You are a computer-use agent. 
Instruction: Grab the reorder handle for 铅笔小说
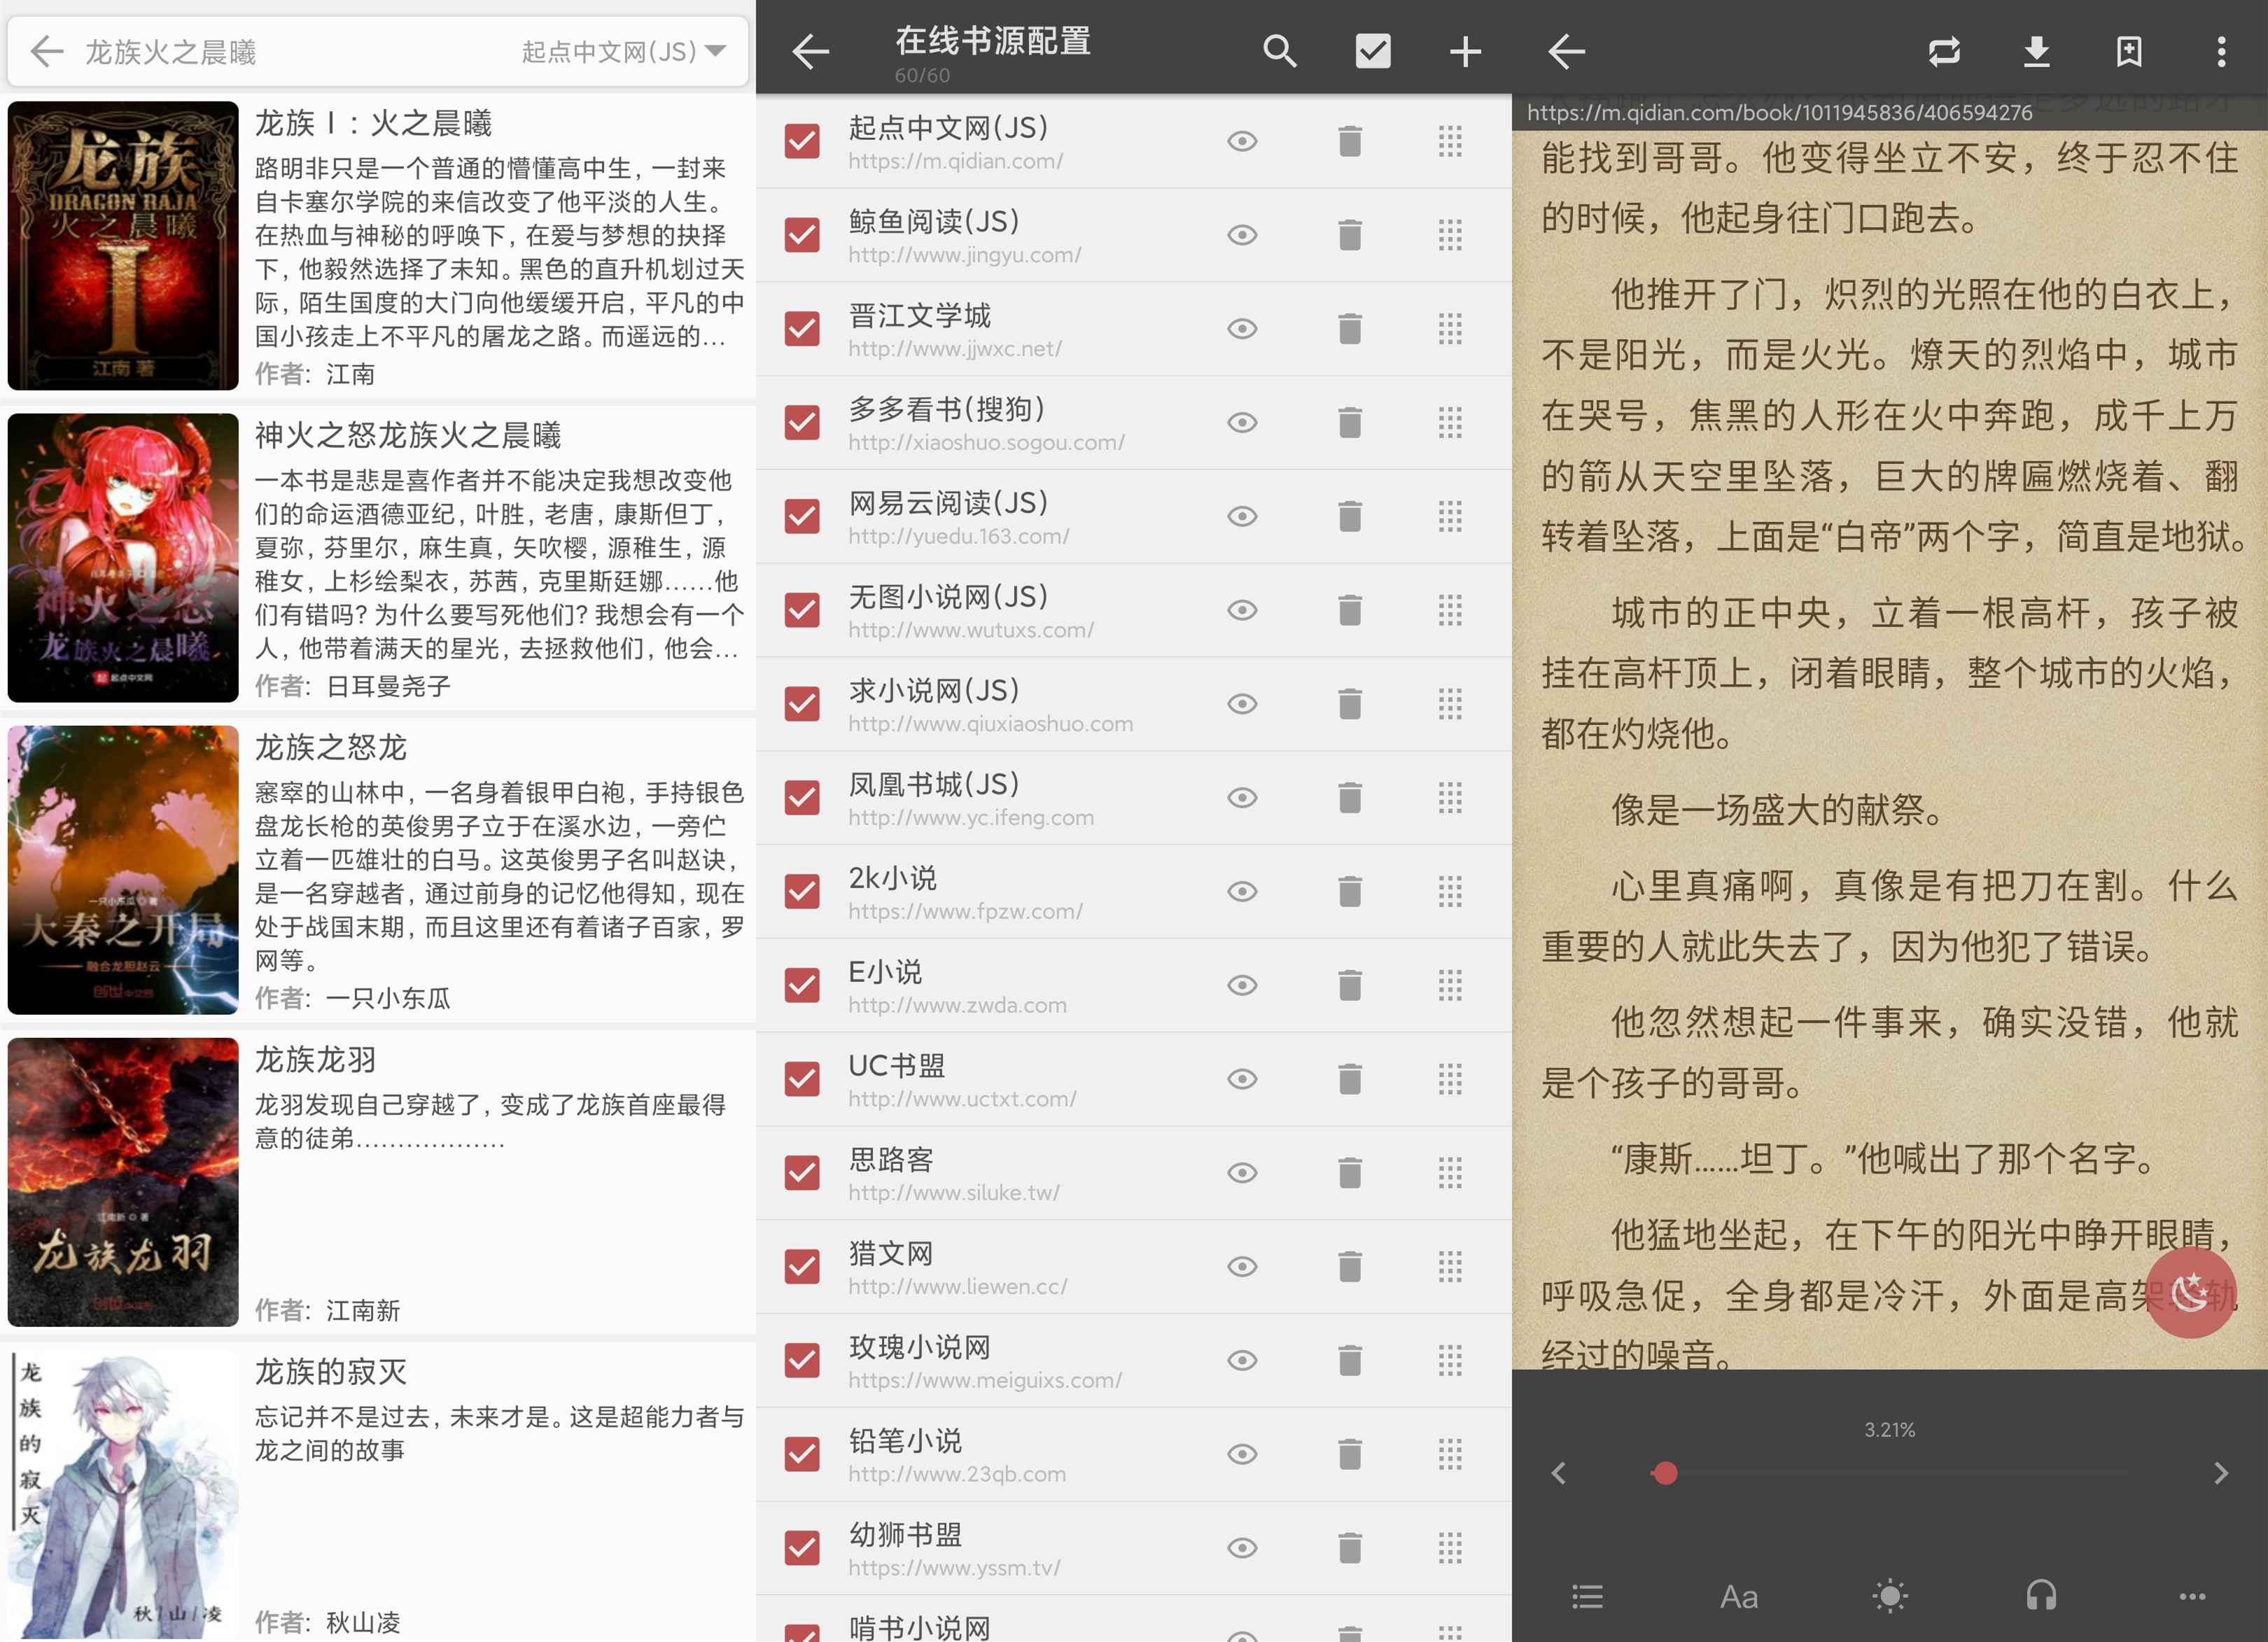tap(1450, 1454)
